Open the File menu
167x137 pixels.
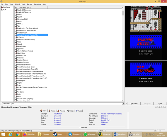pyautogui.click(x=2, y=4)
